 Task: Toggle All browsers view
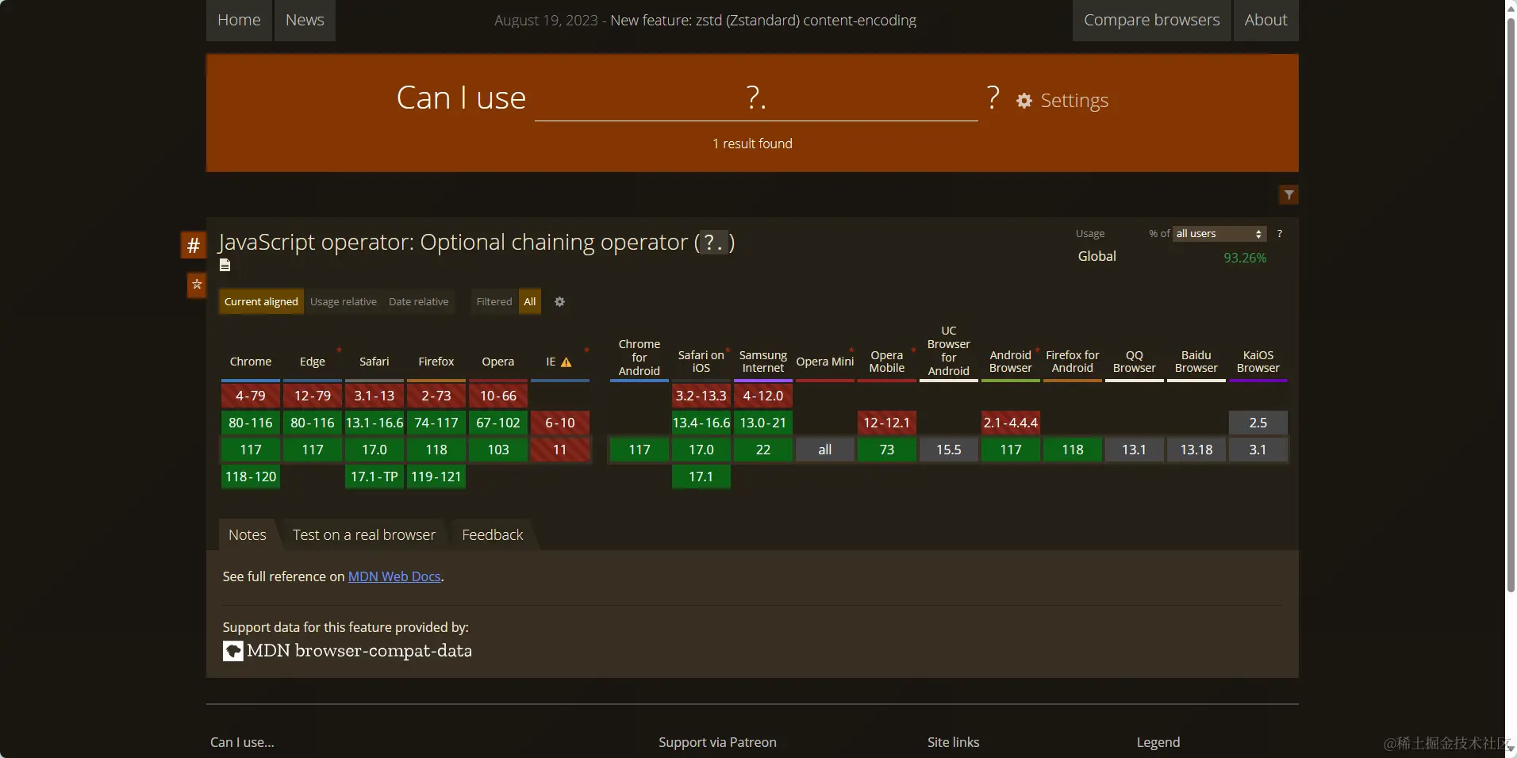point(530,301)
